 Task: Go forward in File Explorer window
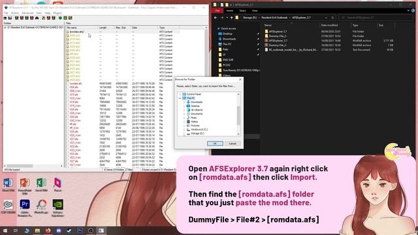coord(222,18)
